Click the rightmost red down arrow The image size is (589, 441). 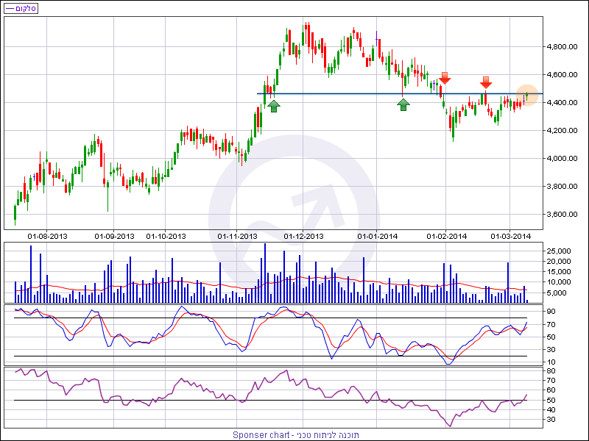(x=486, y=82)
